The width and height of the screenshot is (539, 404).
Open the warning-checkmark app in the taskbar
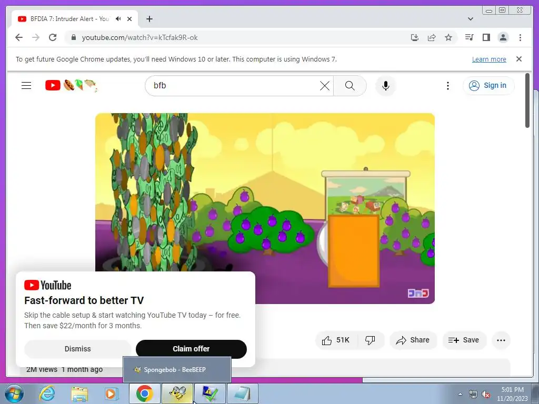[x=209, y=393]
